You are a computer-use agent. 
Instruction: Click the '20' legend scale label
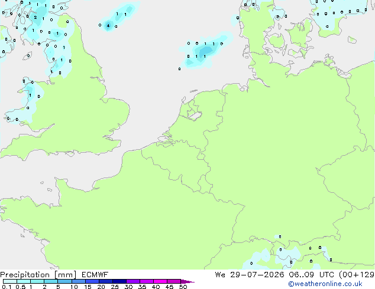click(101, 287)
